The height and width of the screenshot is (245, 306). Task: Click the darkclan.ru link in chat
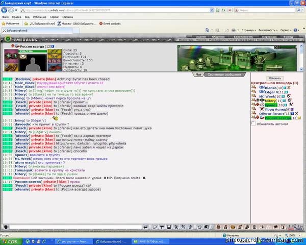click(91, 143)
